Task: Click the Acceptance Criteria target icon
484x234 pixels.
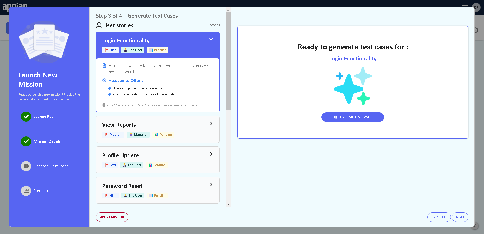Action: point(104,80)
